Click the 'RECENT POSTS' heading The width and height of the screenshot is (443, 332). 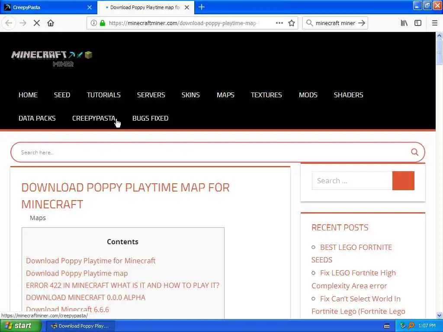coord(340,227)
